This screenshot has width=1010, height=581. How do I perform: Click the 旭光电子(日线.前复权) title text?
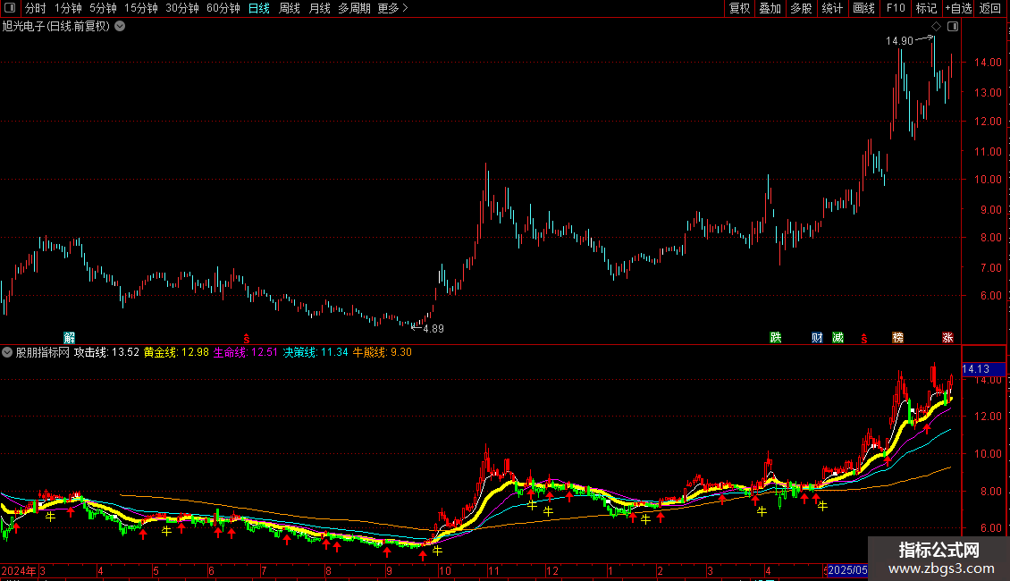(x=56, y=27)
